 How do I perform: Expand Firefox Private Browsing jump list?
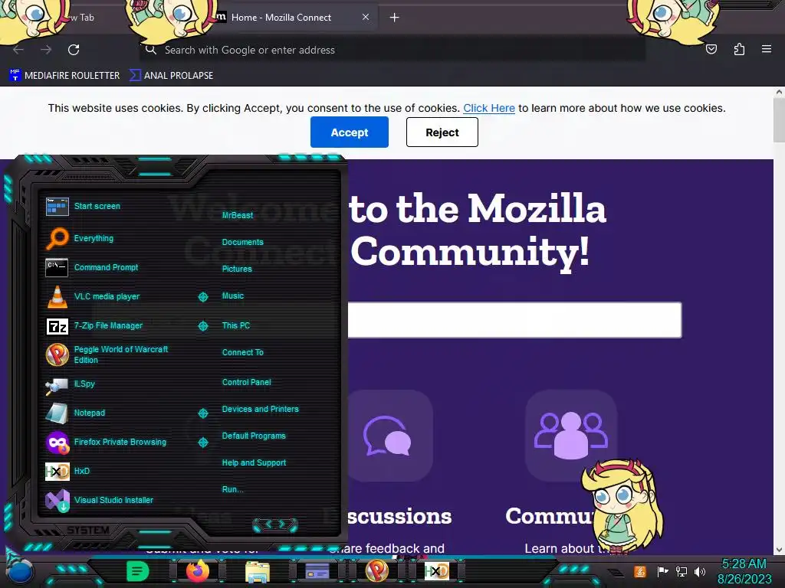point(202,442)
